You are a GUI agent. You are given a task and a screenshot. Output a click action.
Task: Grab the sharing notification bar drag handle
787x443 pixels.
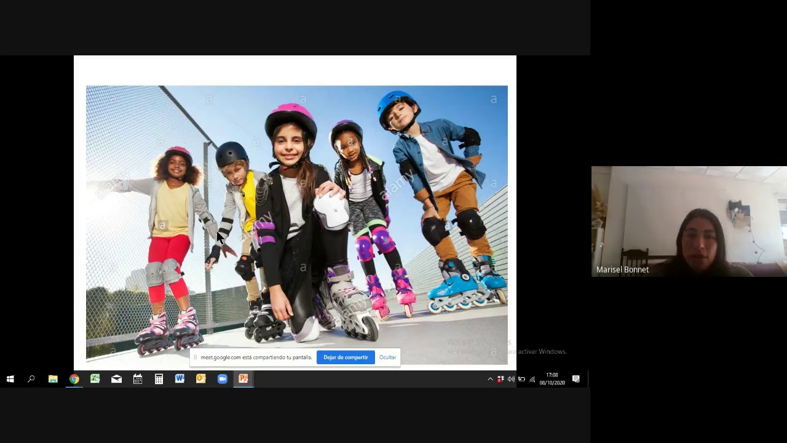[x=195, y=357]
